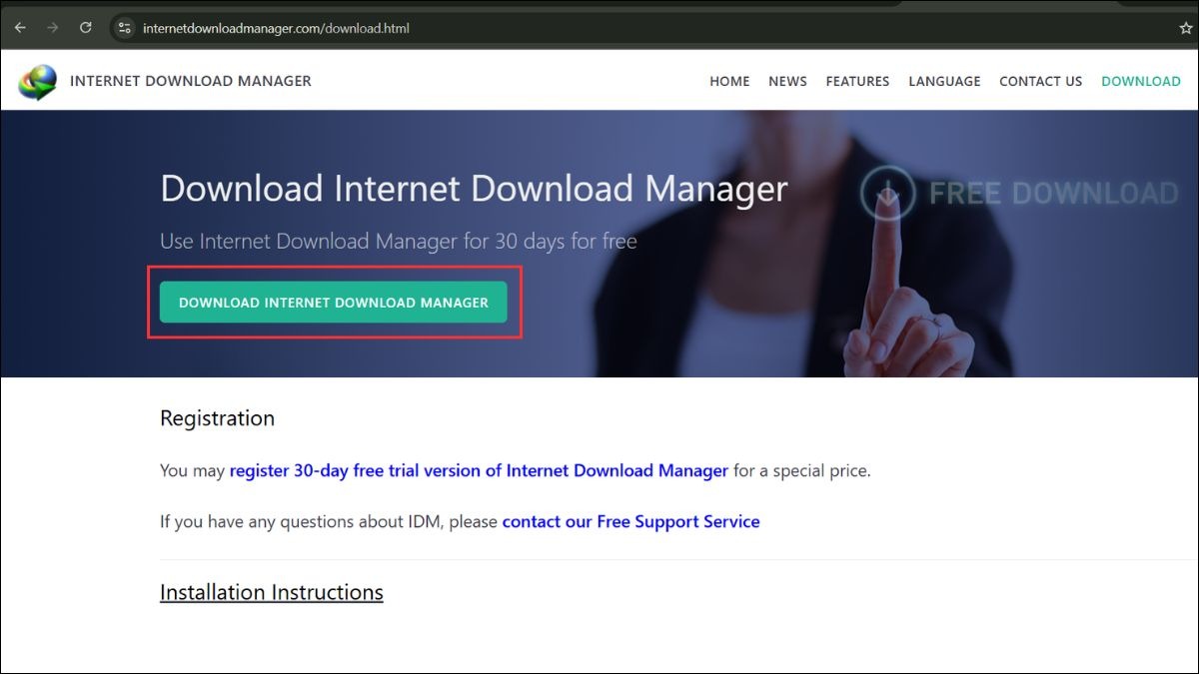Bookmark this page with star icon

[1186, 28]
